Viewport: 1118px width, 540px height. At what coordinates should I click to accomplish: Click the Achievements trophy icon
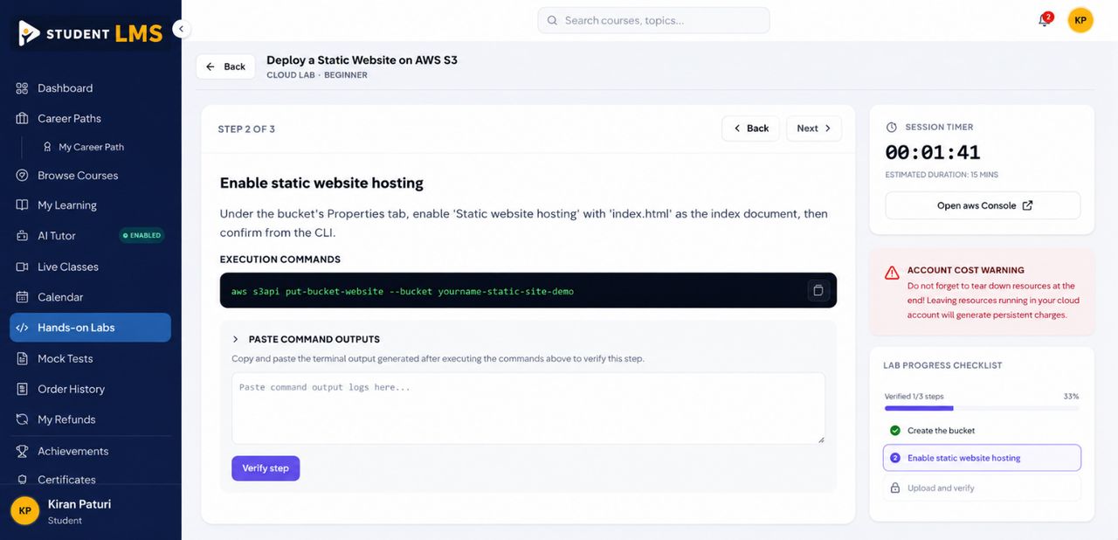pos(22,451)
